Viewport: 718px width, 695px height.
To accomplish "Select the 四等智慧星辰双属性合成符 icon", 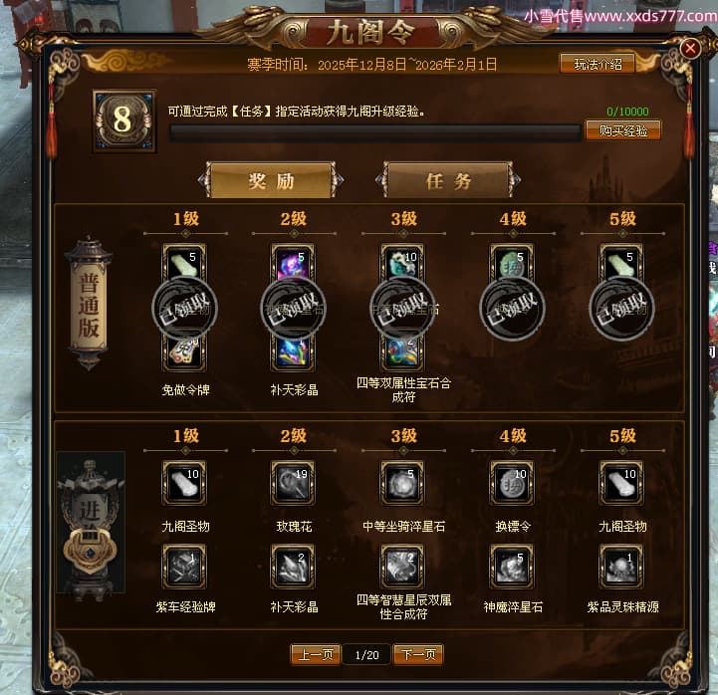I will pyautogui.click(x=402, y=567).
